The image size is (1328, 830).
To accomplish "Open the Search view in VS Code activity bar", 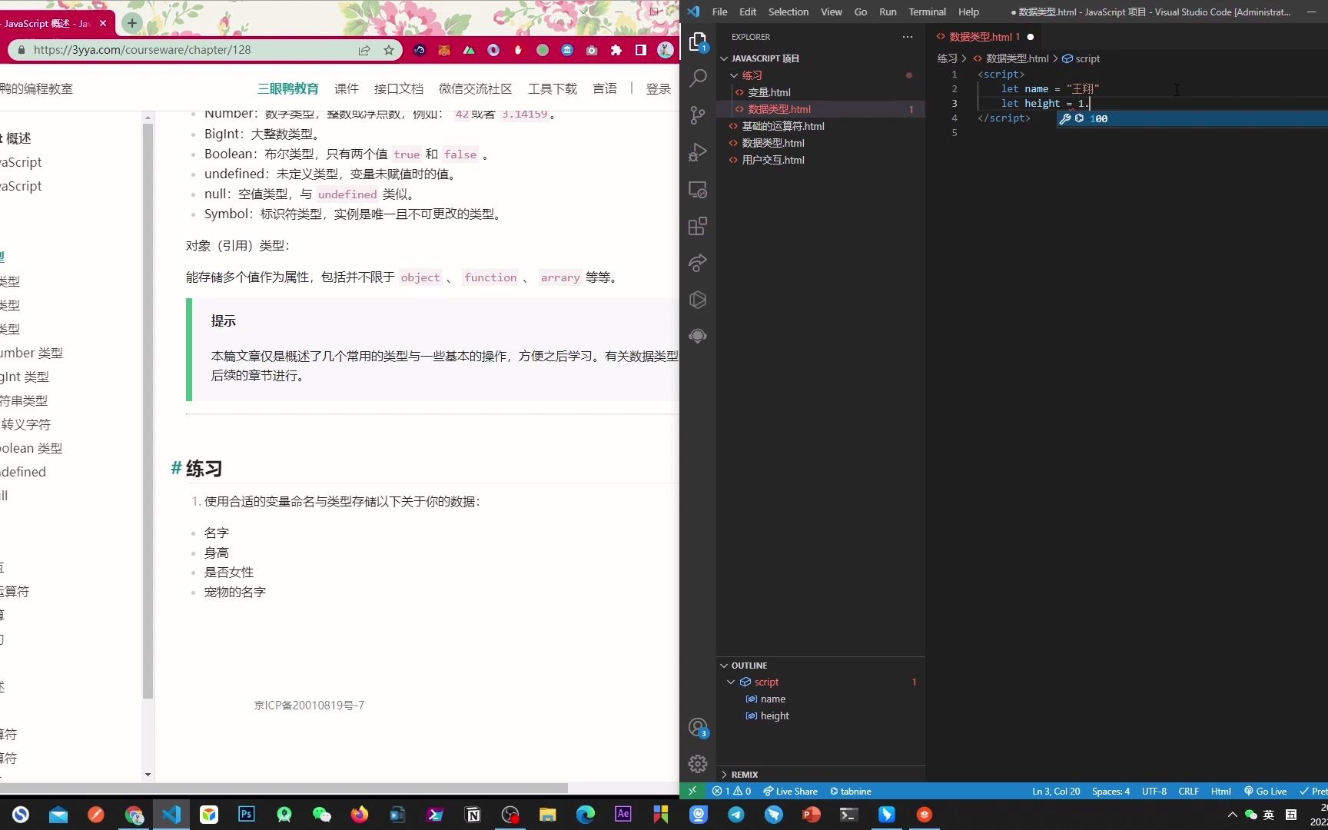I will (x=698, y=78).
